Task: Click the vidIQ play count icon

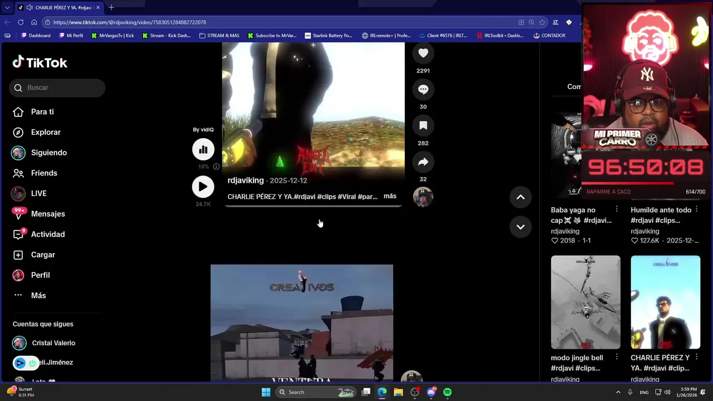Action: tap(203, 187)
